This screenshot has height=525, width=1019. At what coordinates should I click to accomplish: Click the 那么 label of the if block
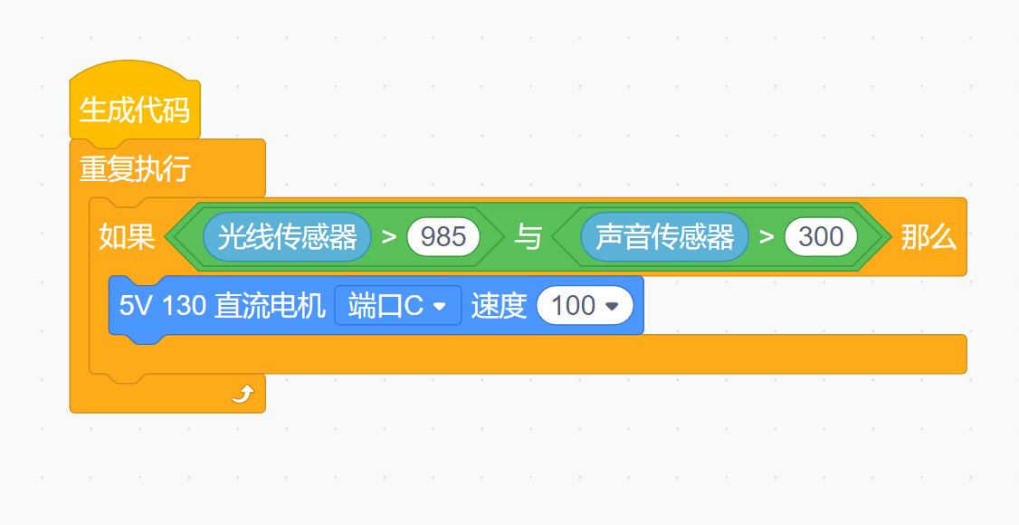929,236
